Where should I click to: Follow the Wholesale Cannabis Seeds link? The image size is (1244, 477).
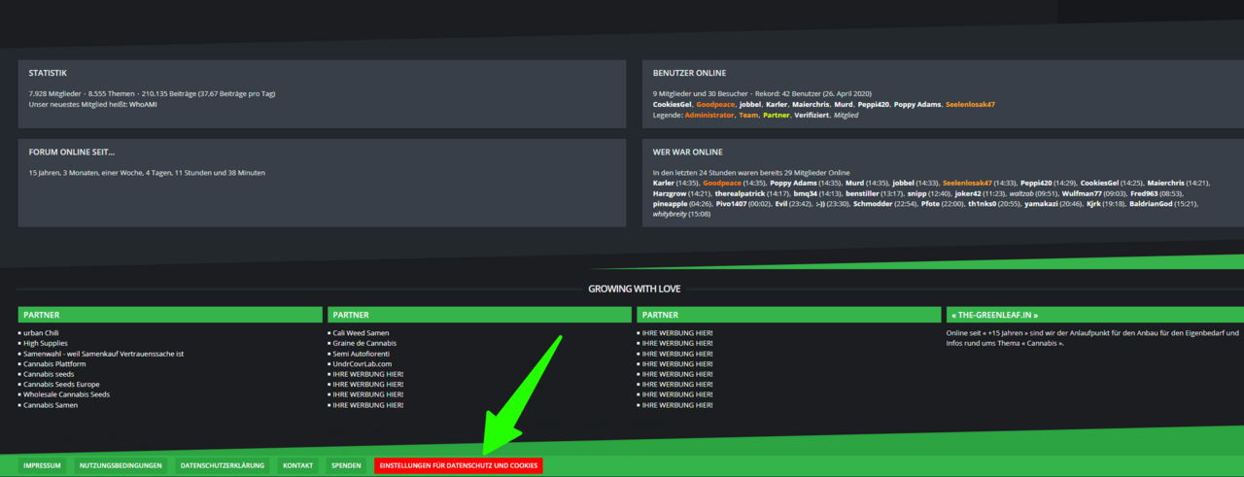coord(66,394)
